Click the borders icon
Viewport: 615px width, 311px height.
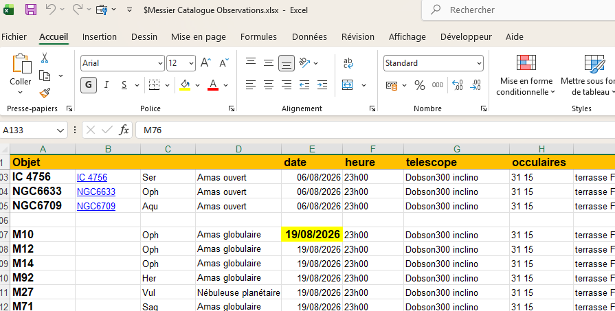154,84
